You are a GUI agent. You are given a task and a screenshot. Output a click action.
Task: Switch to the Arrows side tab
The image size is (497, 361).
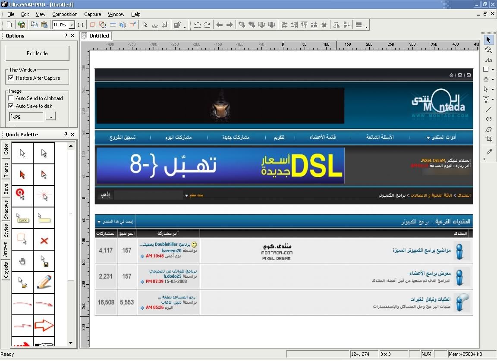coord(6,249)
